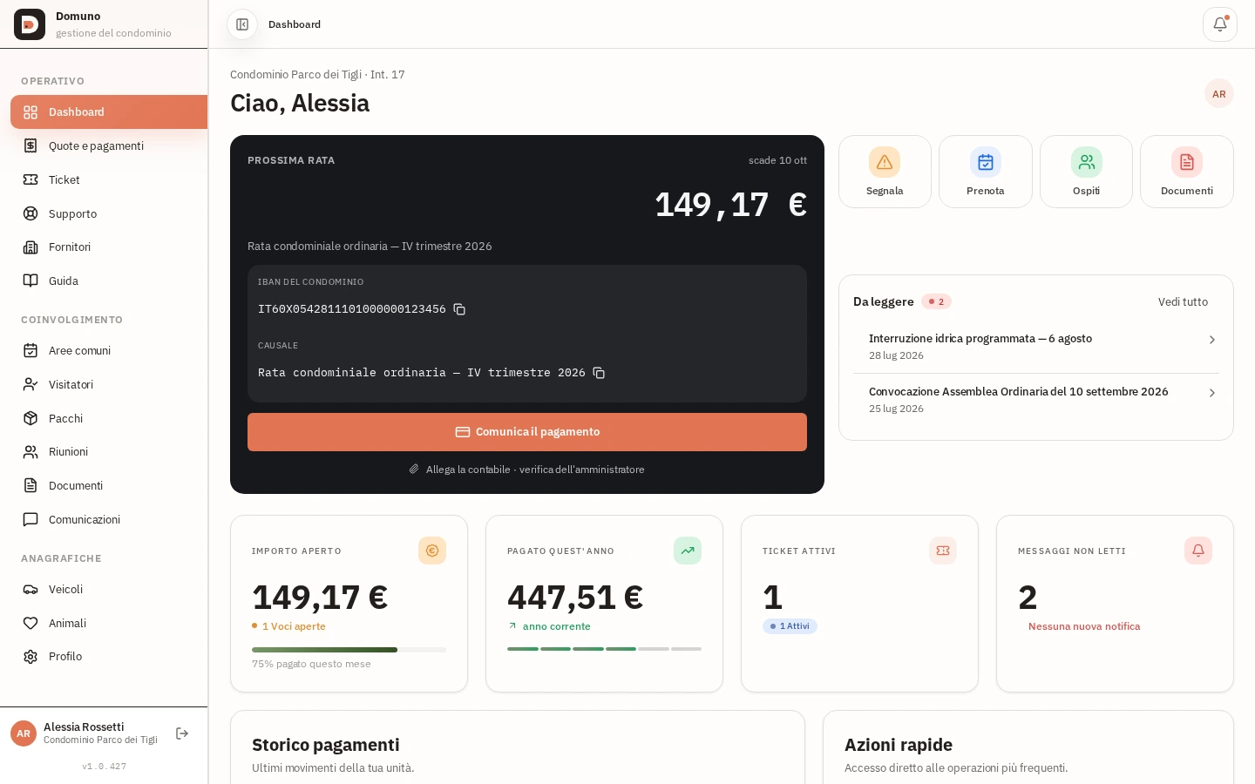Open Convocazione Assemblea Ordinaria notice
Viewport: 1255px width, 784px height.
1036,400
